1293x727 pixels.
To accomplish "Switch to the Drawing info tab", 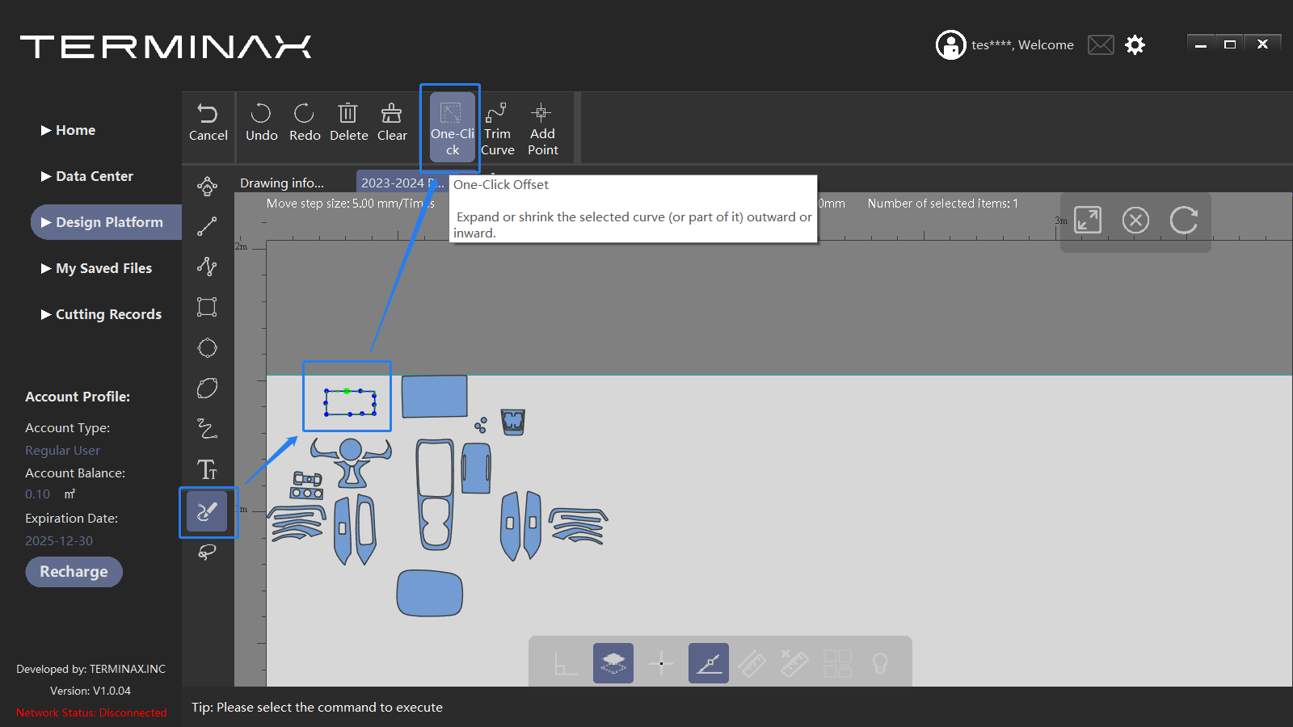I will (x=282, y=183).
